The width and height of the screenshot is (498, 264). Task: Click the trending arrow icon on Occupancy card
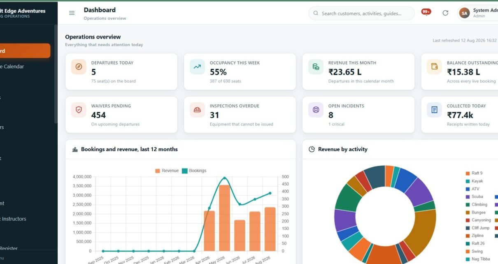point(197,67)
